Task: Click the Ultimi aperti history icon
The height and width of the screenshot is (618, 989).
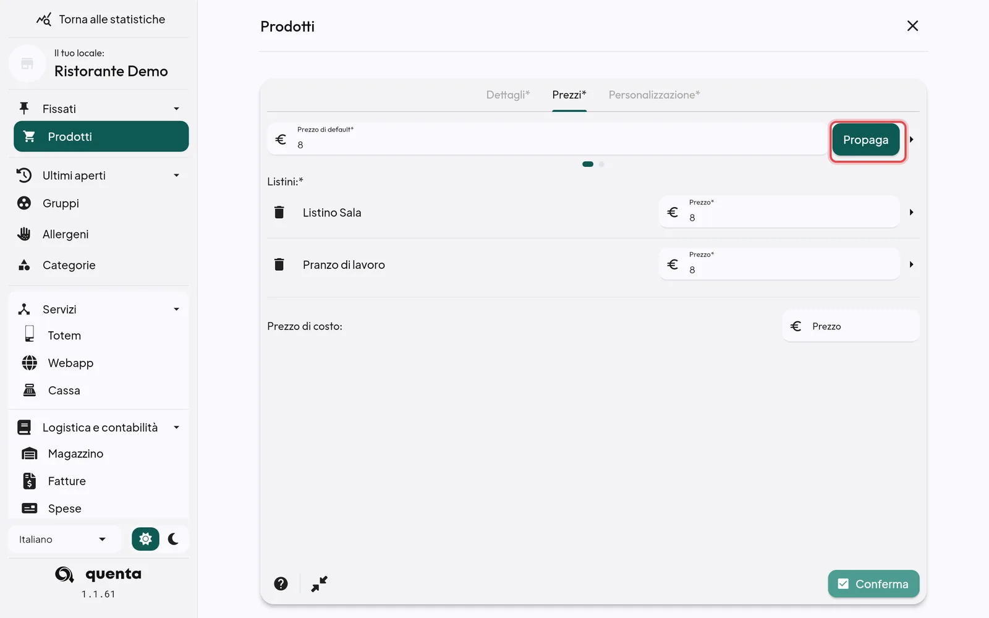Action: [x=24, y=176]
